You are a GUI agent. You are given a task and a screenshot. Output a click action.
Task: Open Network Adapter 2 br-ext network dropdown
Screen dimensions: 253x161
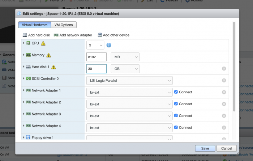point(129,104)
